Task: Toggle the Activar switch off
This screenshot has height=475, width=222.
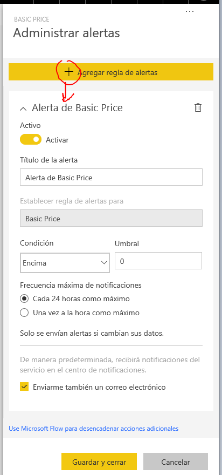Action: coord(31,140)
